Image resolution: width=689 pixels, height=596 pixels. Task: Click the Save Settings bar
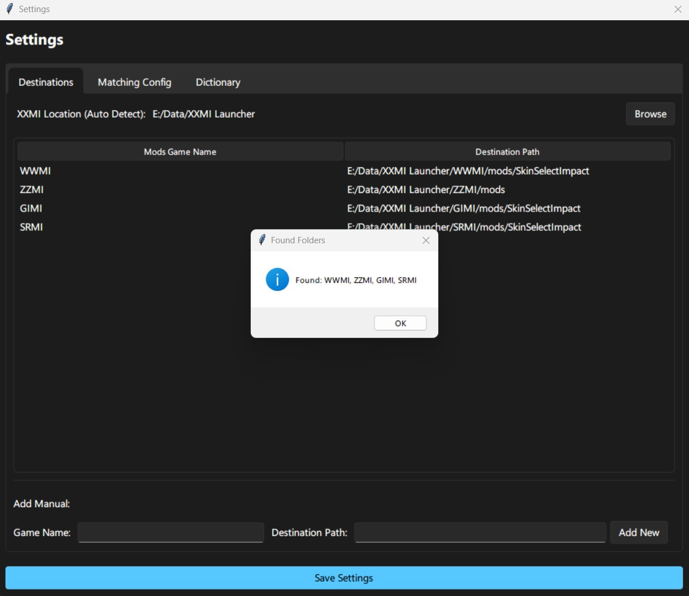click(x=344, y=578)
